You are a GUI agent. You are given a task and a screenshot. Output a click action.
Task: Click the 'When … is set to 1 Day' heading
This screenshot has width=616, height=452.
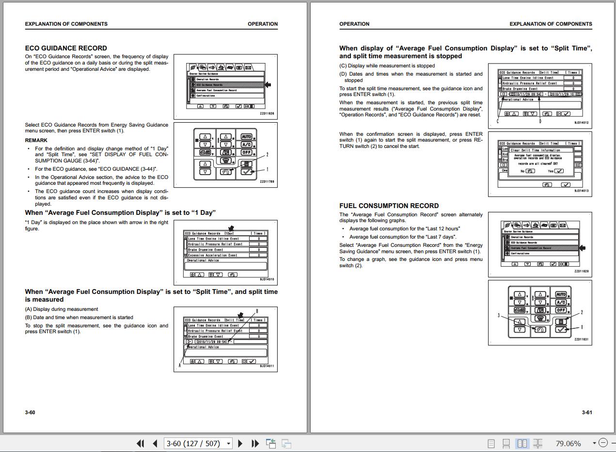pos(120,212)
